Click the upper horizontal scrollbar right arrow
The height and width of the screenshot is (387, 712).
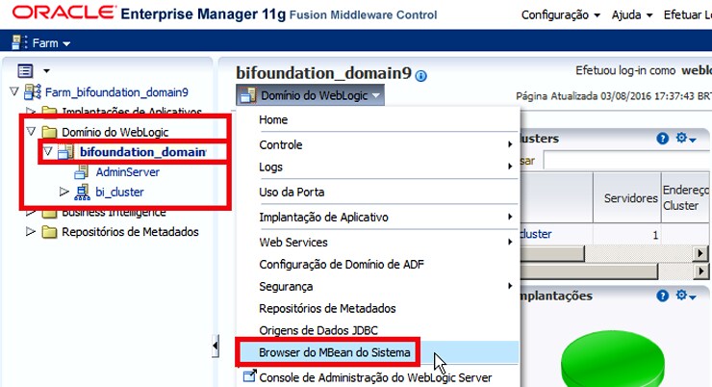pos(700,253)
